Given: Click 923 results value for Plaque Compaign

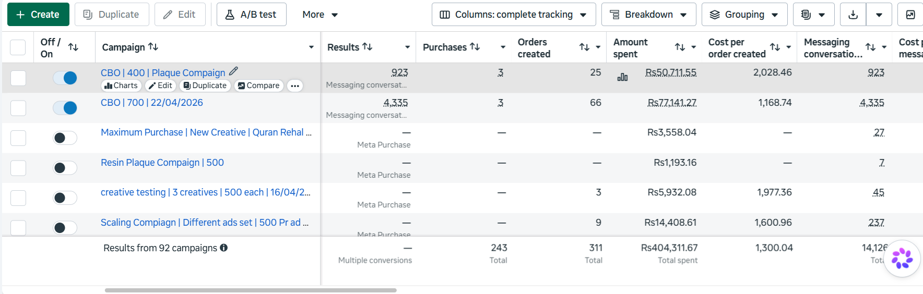Looking at the screenshot, I should coord(399,72).
